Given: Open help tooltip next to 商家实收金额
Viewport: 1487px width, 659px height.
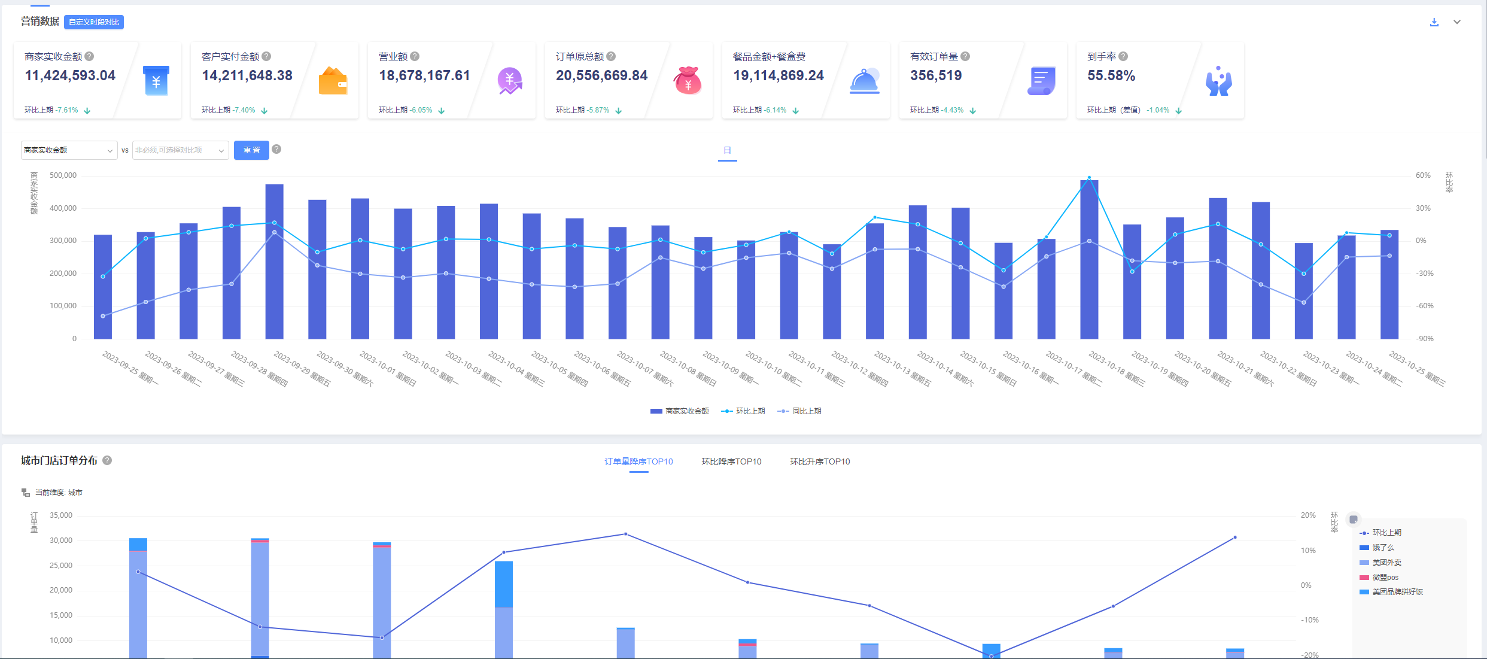Looking at the screenshot, I should (x=89, y=56).
